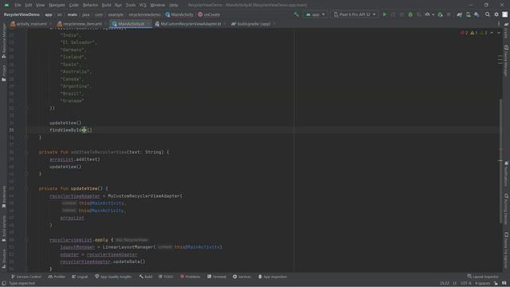Click the account avatar icon in toolbar
The height and width of the screenshot is (287, 510).
click(x=504, y=14)
